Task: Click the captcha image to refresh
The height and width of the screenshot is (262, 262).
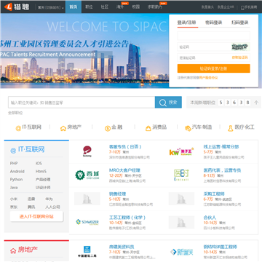Action: coord(240,47)
